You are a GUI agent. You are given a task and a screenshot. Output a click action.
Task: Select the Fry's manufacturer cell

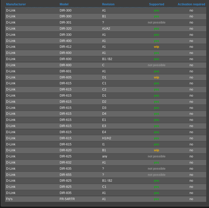[9, 199]
